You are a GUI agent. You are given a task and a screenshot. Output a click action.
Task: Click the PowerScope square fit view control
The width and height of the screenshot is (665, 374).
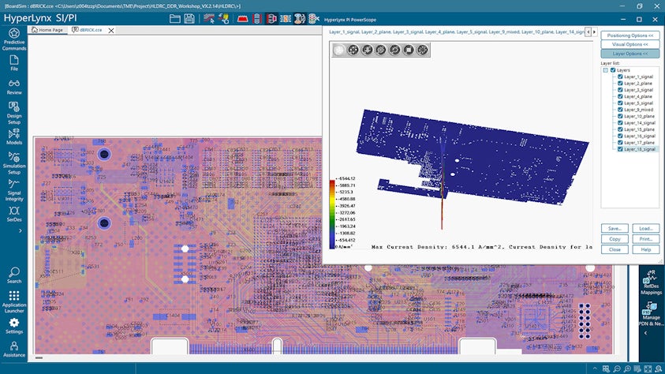(409, 50)
